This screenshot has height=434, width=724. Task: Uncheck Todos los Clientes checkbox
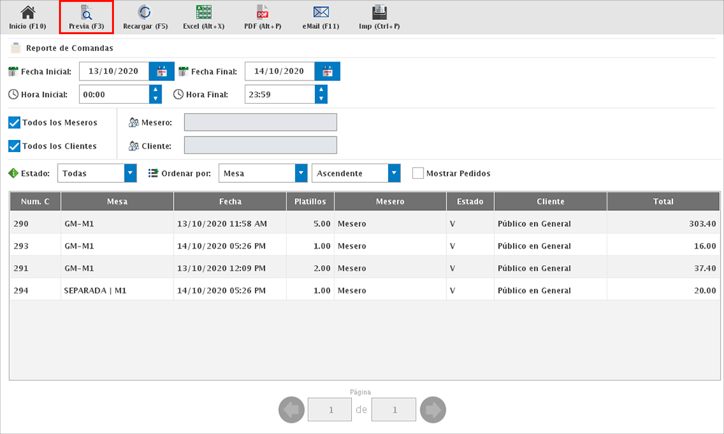(14, 146)
